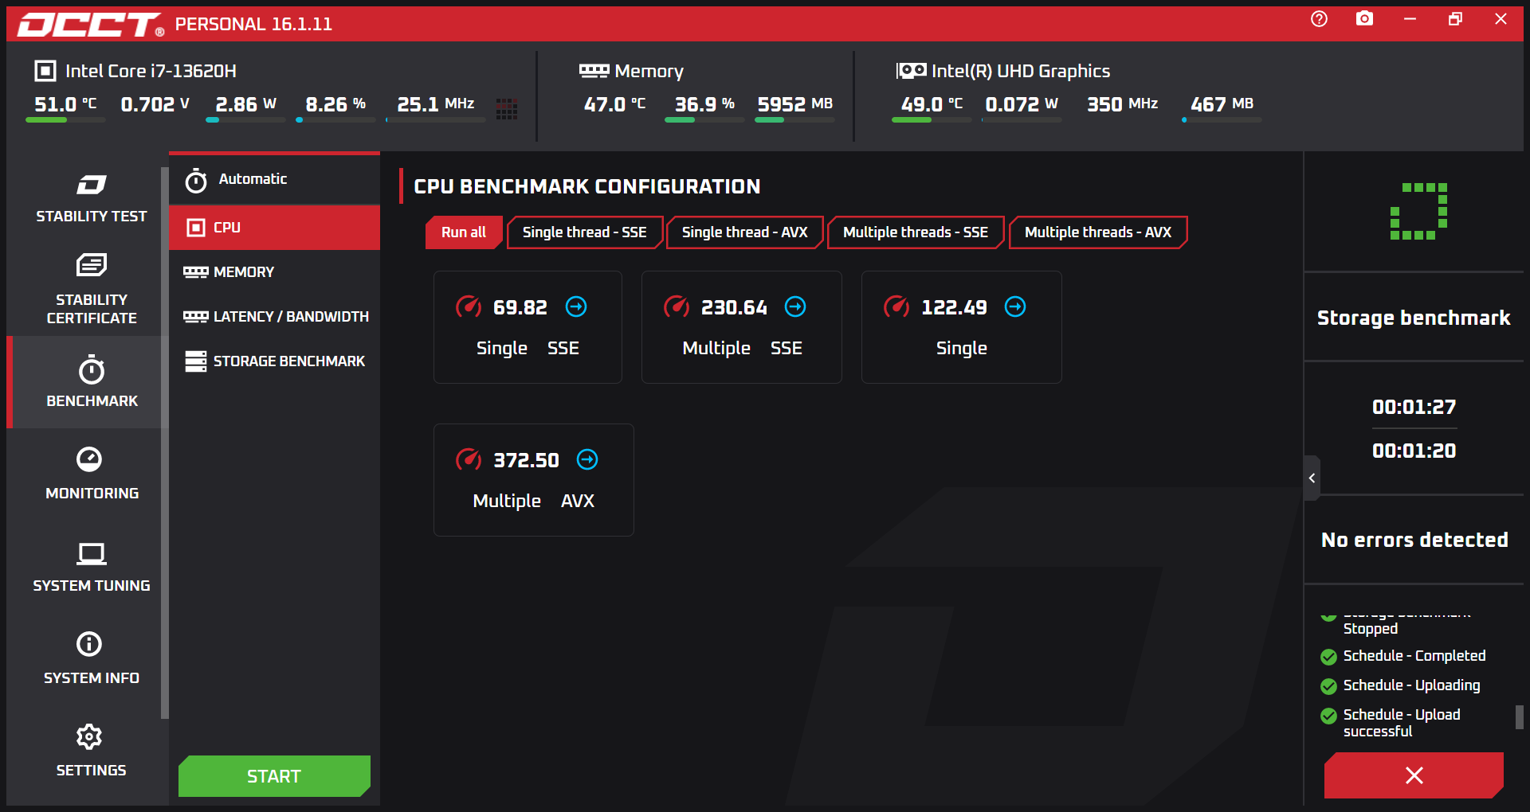
Task: Select the Benchmark stopwatch icon
Action: coord(91,370)
